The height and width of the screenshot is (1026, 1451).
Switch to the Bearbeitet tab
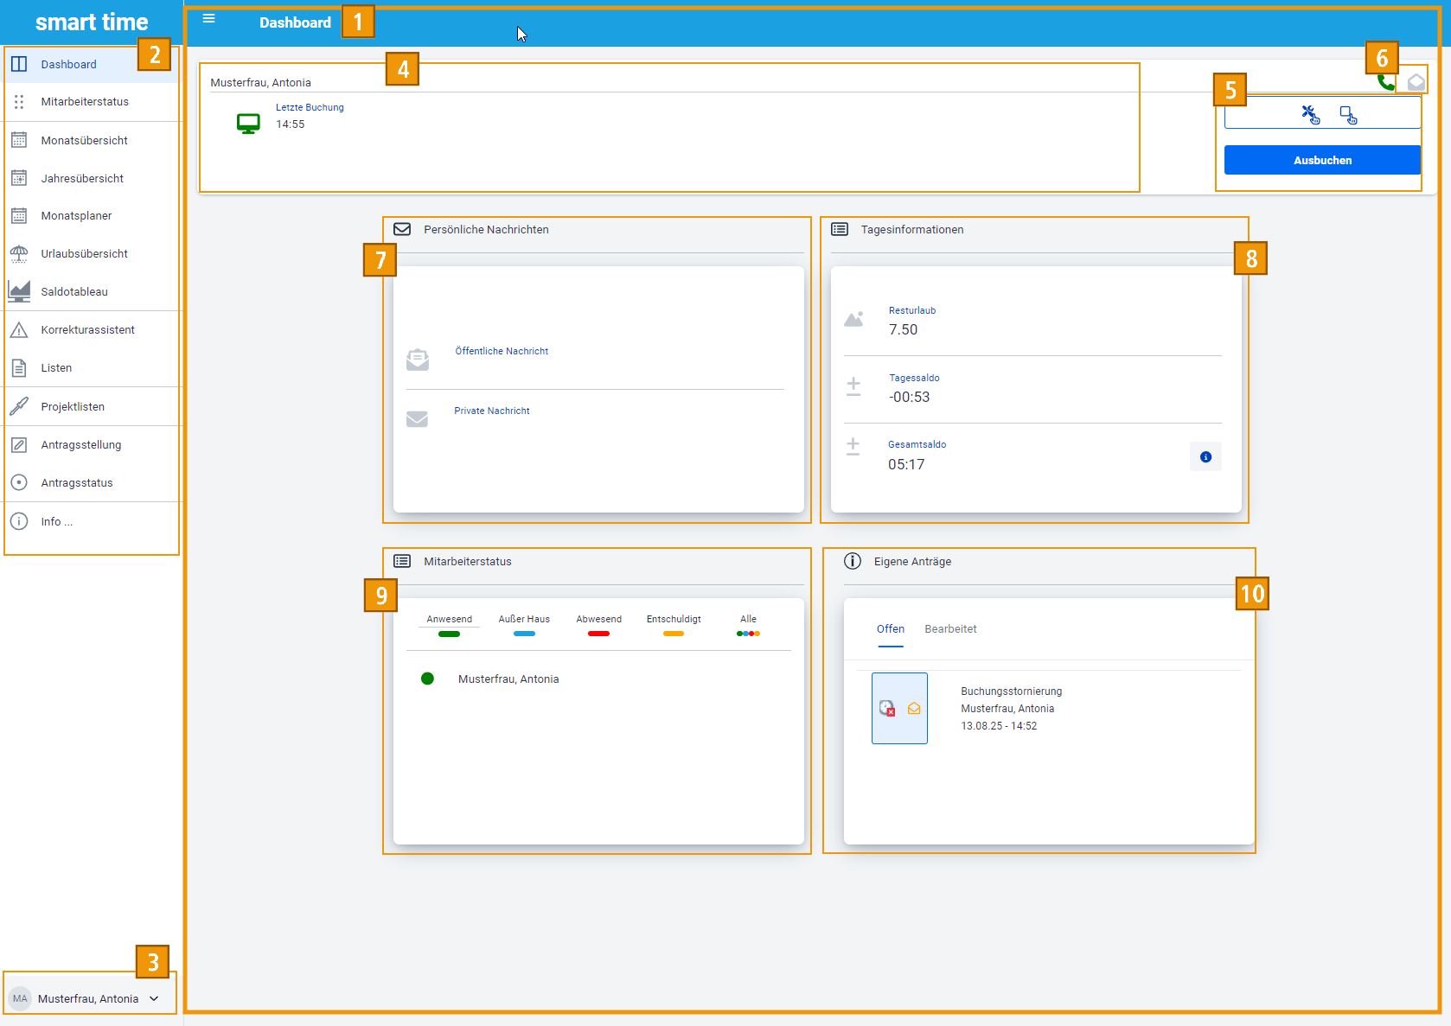click(950, 629)
